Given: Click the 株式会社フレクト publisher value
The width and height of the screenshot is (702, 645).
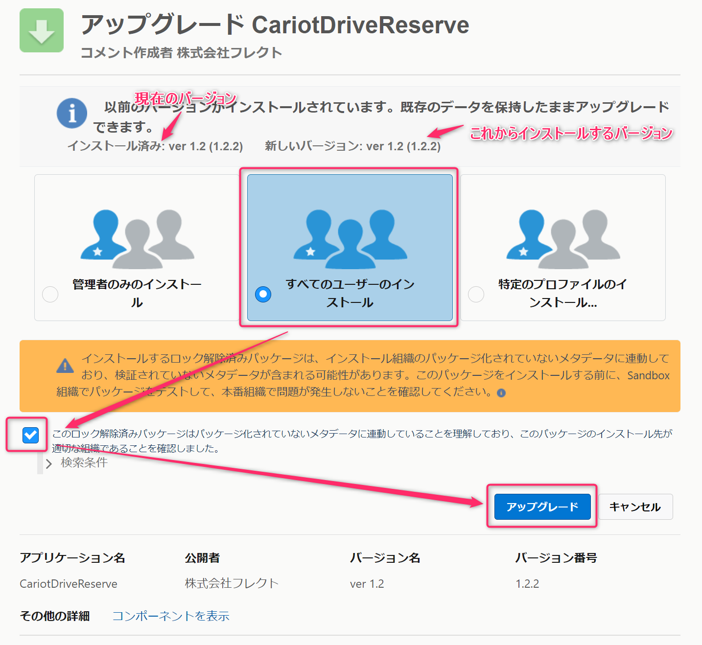Looking at the screenshot, I should tap(232, 583).
